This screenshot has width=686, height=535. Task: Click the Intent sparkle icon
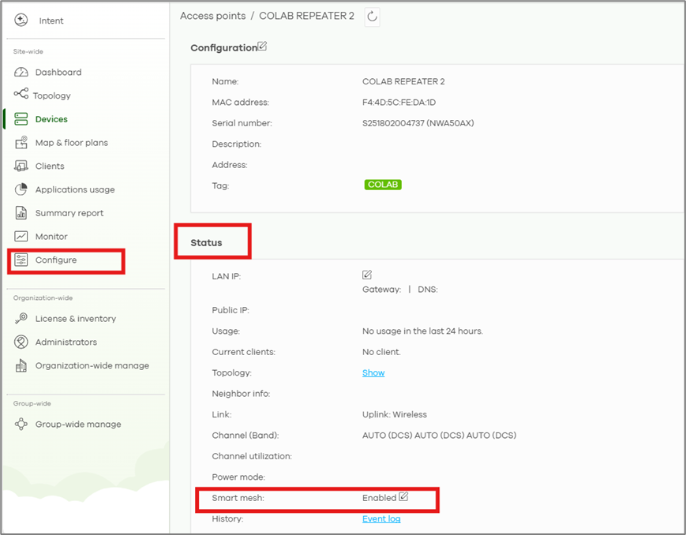(21, 21)
